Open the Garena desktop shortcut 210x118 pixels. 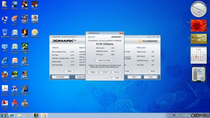tap(35, 5)
